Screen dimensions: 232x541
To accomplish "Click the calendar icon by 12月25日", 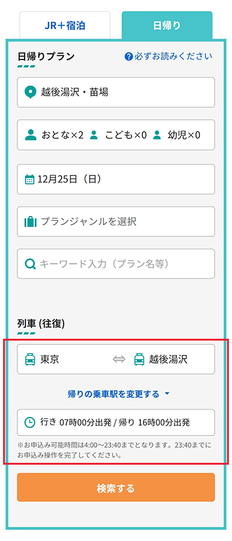I will click(x=30, y=179).
